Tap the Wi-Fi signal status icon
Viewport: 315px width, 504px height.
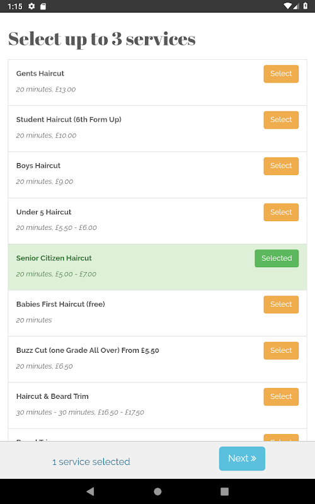(x=288, y=6)
